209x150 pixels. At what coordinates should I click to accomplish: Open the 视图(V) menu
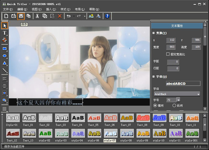37,9
